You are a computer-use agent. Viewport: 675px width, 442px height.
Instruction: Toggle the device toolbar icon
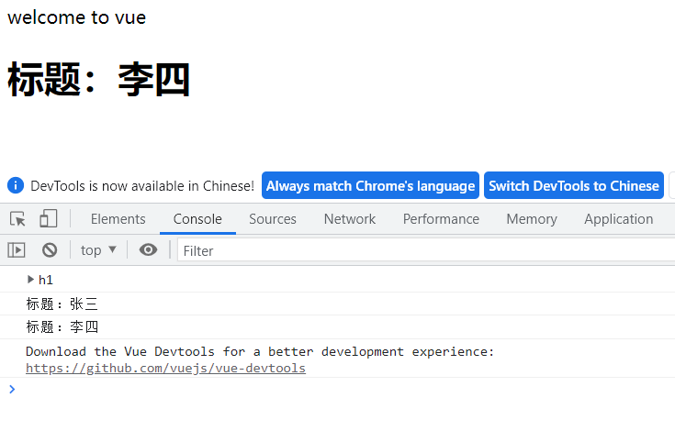click(48, 219)
